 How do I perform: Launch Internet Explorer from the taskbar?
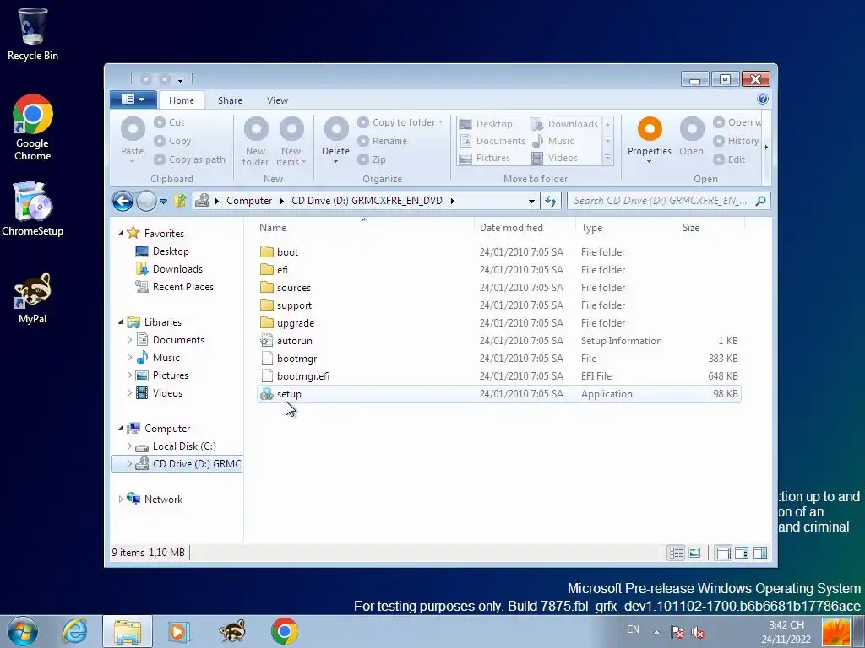(75, 631)
